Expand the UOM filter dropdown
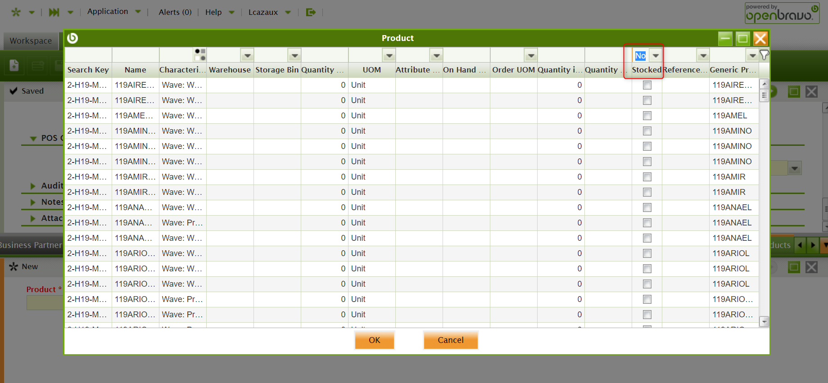Screen dimensions: 828x383 [x=389, y=56]
